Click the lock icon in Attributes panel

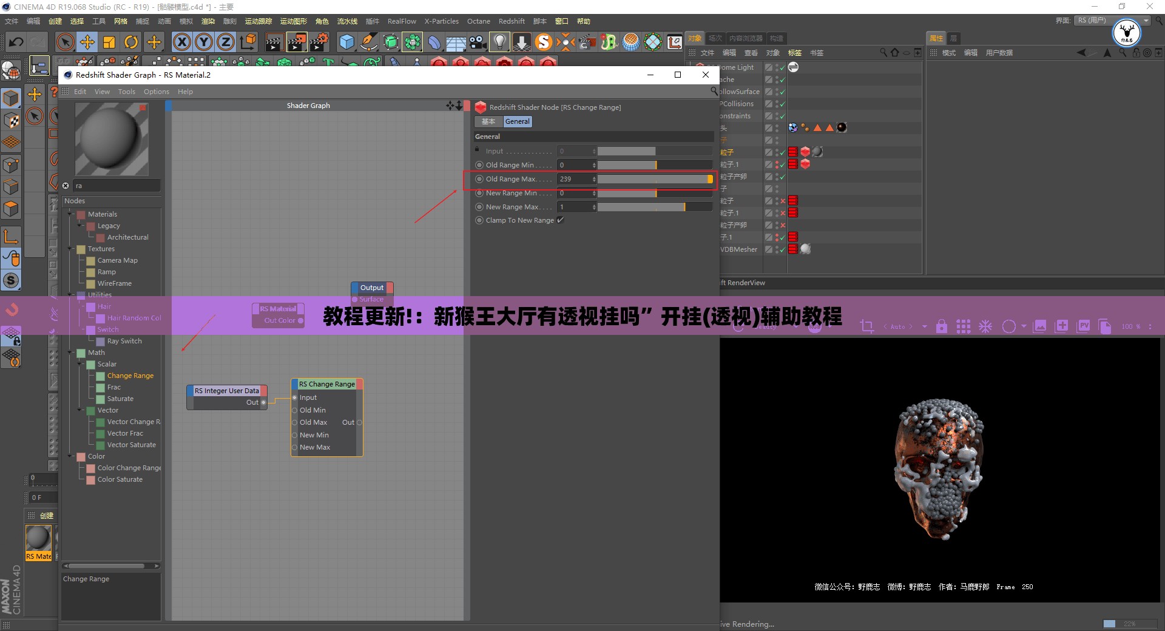coord(1136,53)
